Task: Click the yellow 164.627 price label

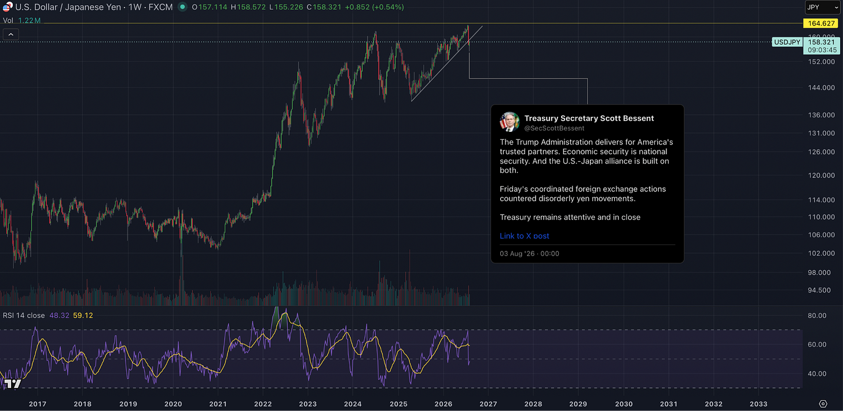Action: click(821, 24)
